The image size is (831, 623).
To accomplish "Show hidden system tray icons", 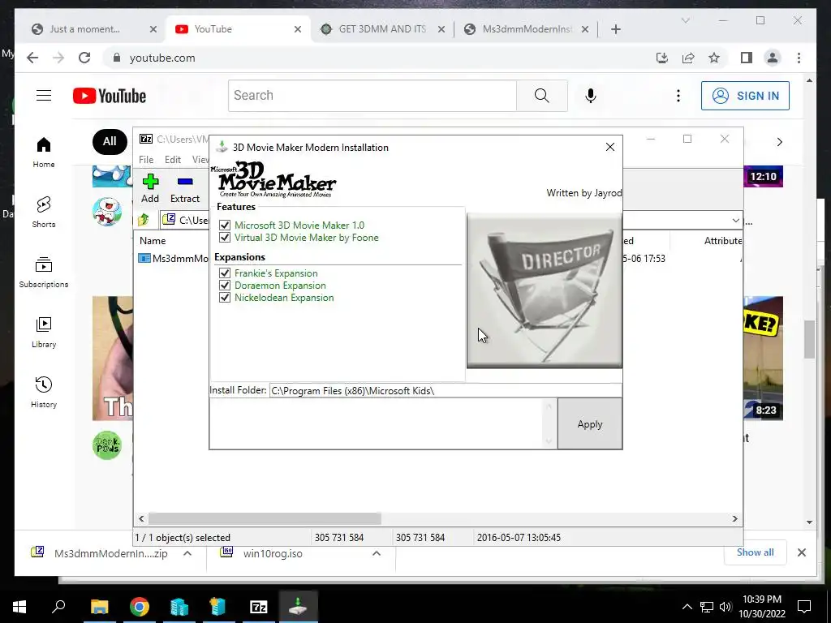I will [687, 607].
